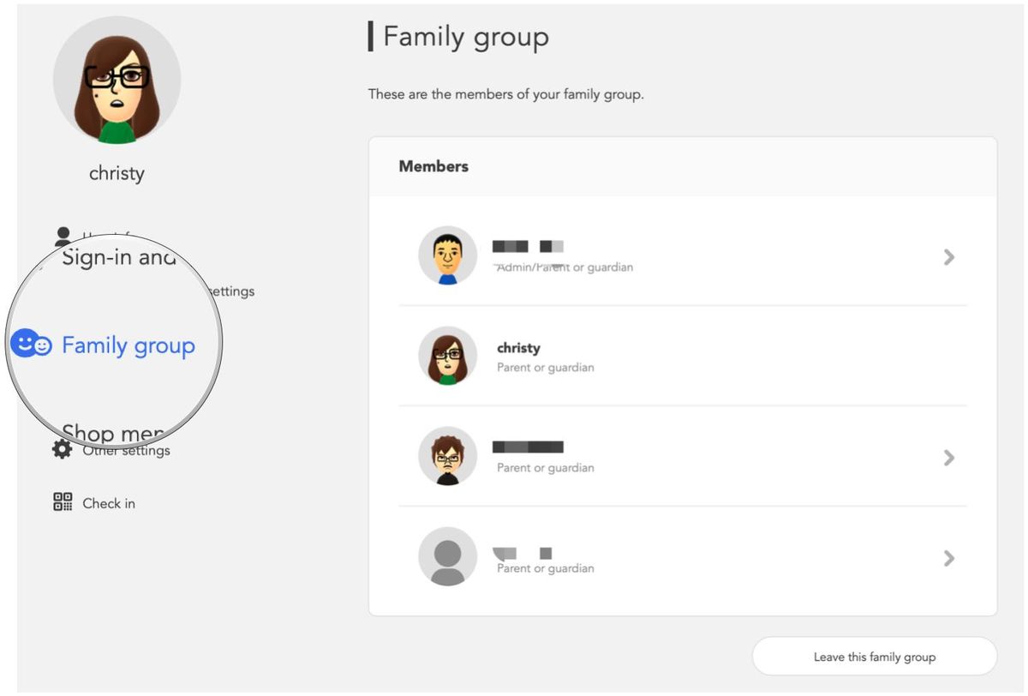This screenshot has height=696, width=1028.
Task: Click the Other settings gear icon
Action: (x=62, y=449)
